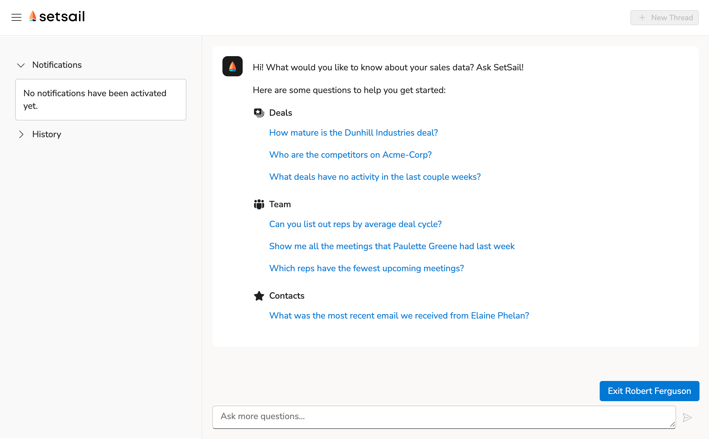Click the Team category icon
The height and width of the screenshot is (439, 709).
tap(259, 204)
